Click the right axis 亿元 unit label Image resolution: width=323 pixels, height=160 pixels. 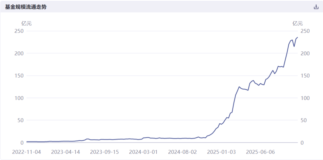[298, 24]
